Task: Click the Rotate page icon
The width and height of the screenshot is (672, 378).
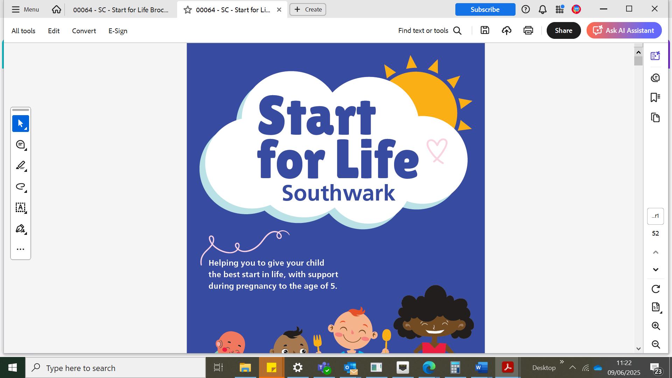Action: pyautogui.click(x=656, y=289)
